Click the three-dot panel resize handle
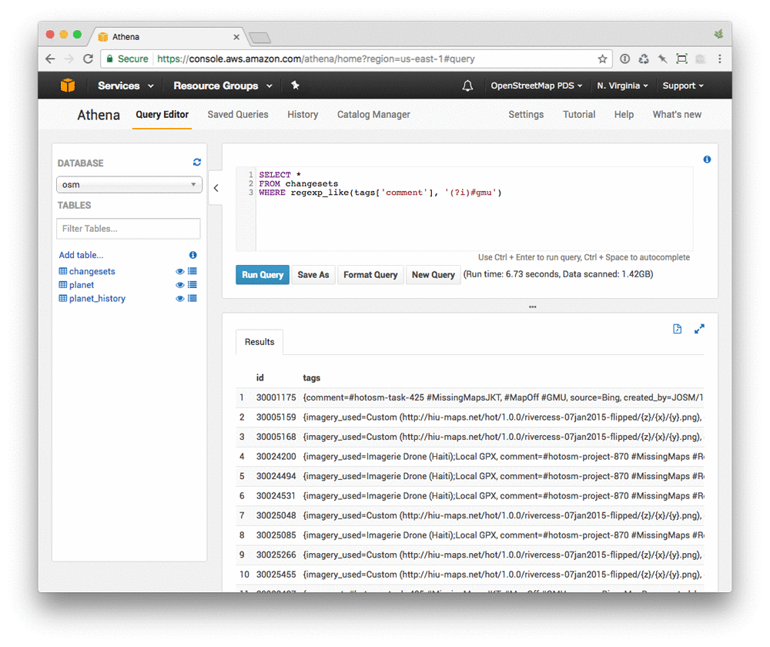Image resolution: width=770 pixels, height=647 pixels. point(532,307)
